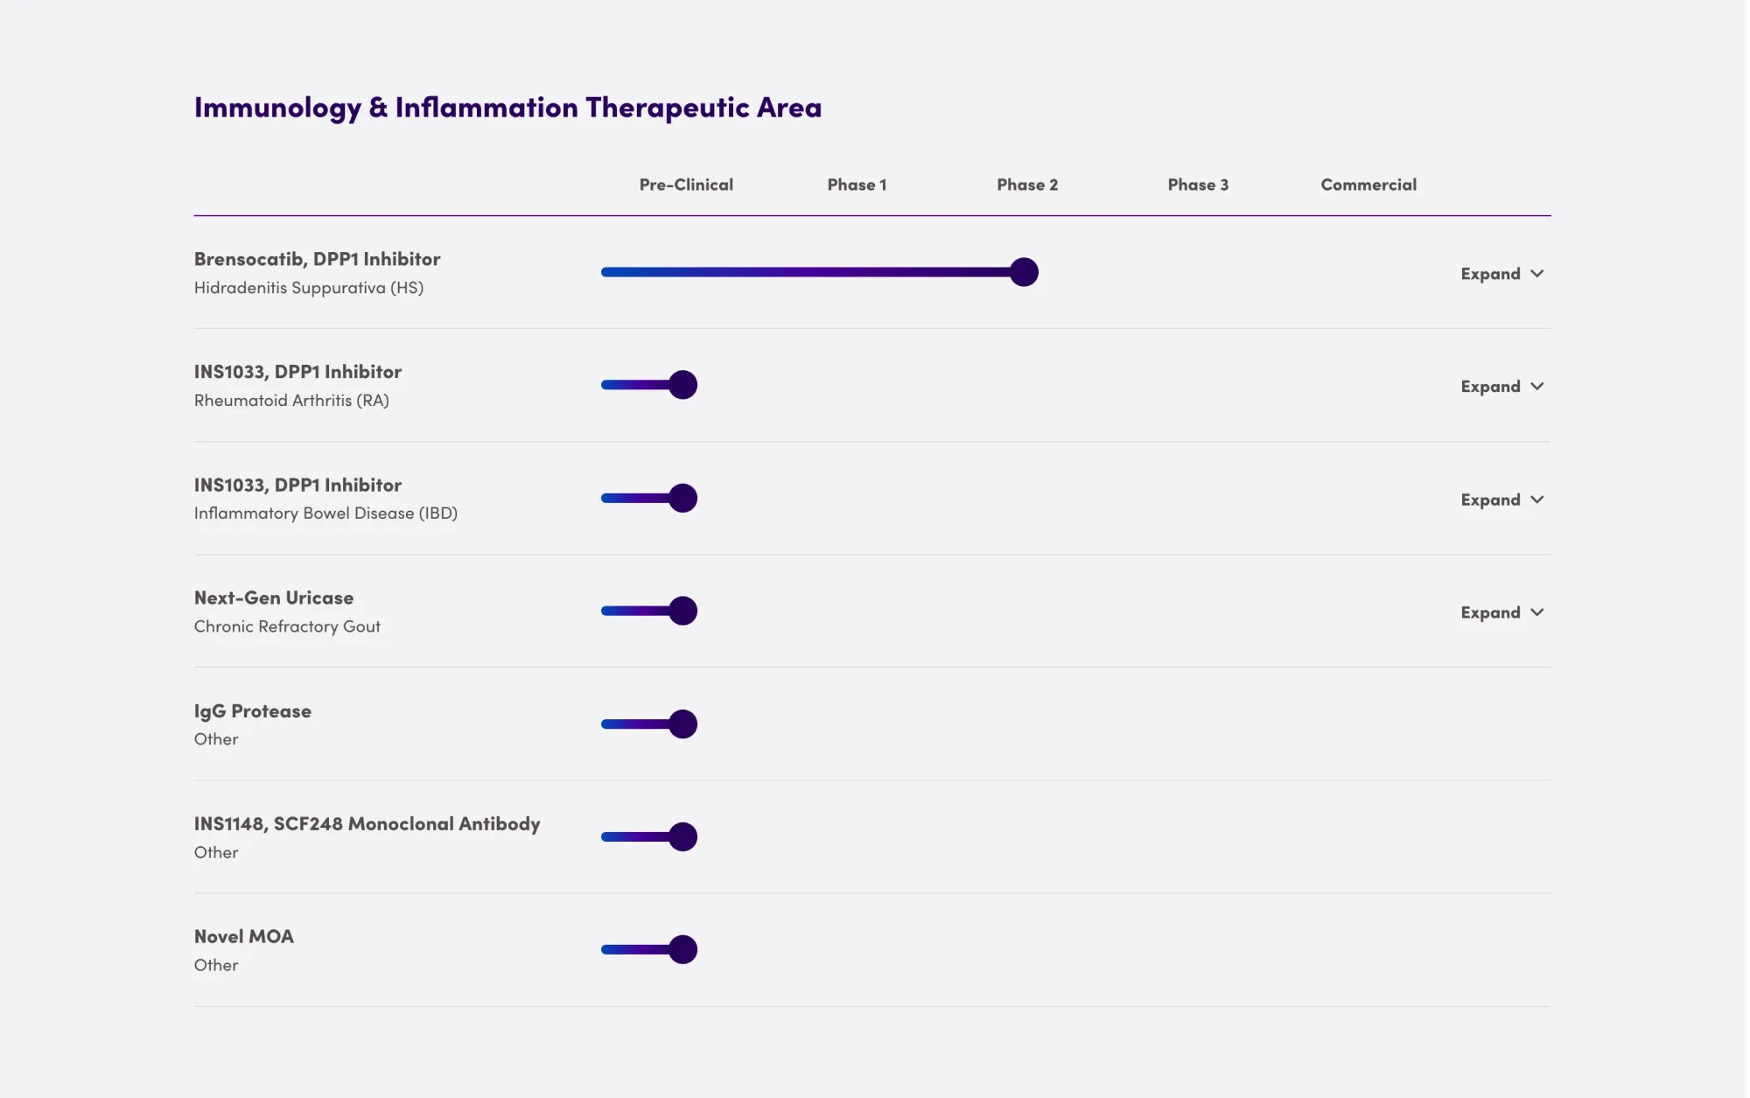Click the Next-Gen Uricase progress dot

coord(682,611)
